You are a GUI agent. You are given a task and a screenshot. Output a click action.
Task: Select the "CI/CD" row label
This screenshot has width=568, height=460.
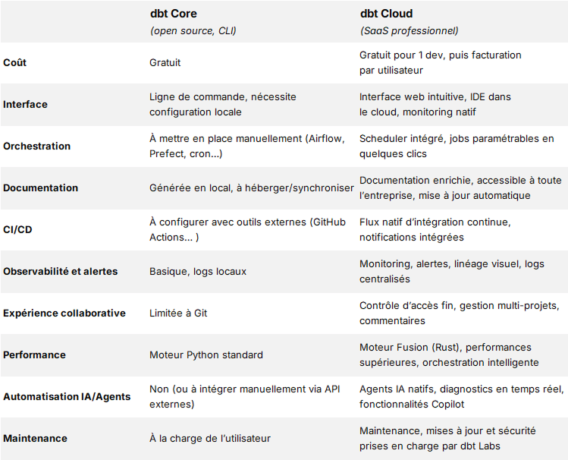point(17,229)
